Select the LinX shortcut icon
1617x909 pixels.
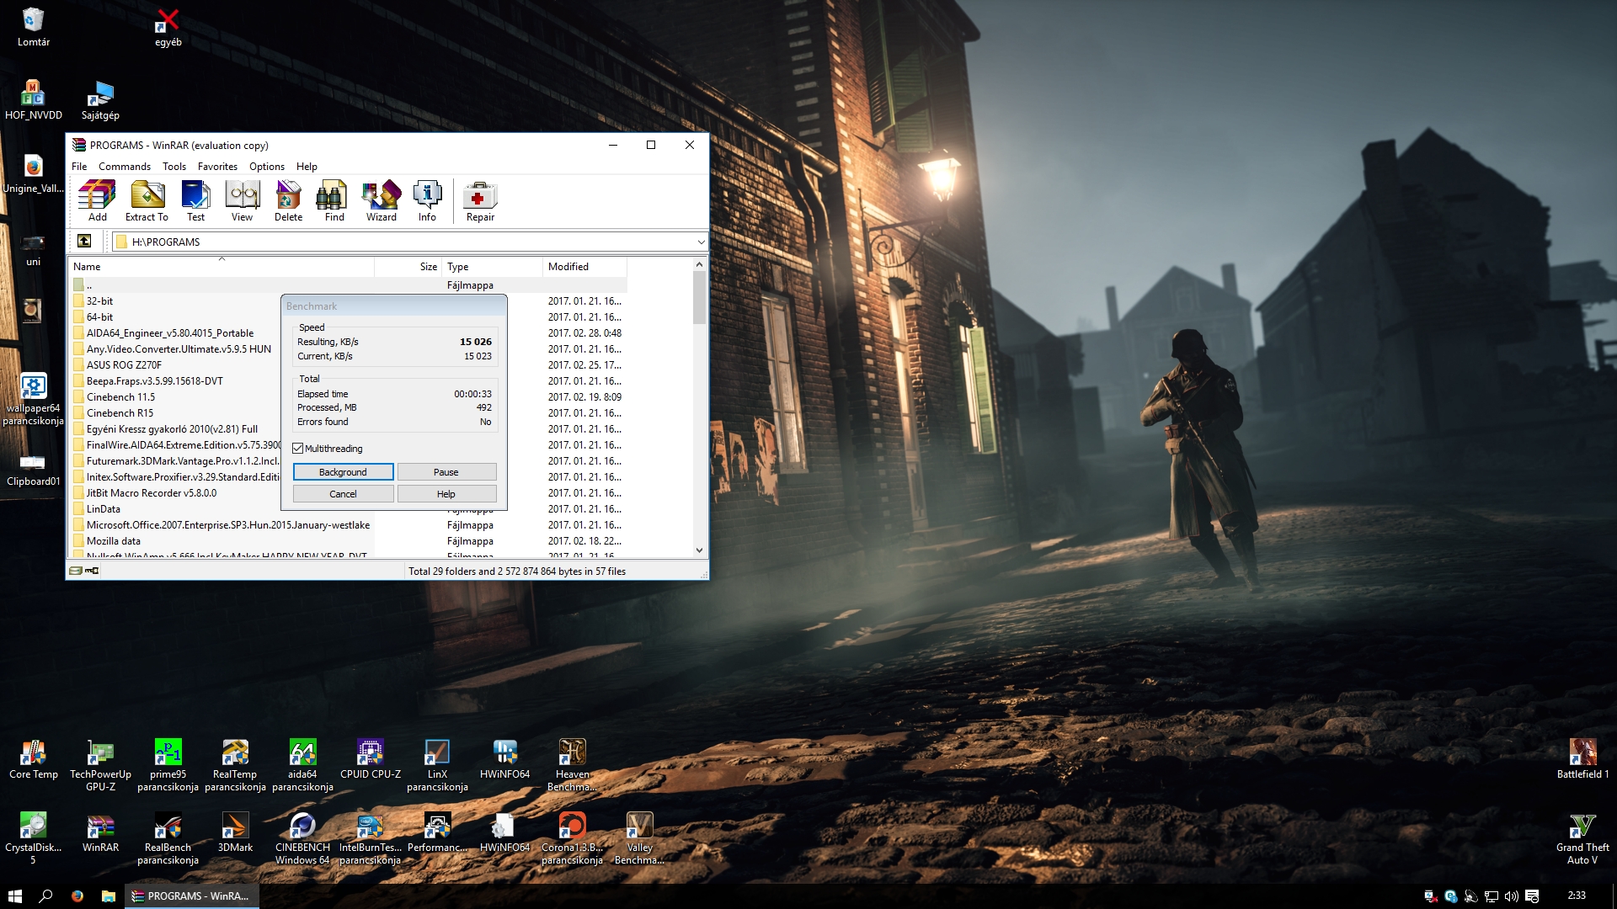[437, 765]
